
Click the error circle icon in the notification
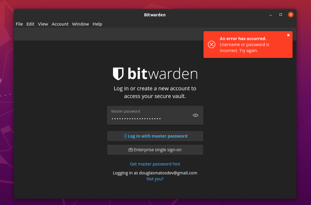tap(211, 45)
